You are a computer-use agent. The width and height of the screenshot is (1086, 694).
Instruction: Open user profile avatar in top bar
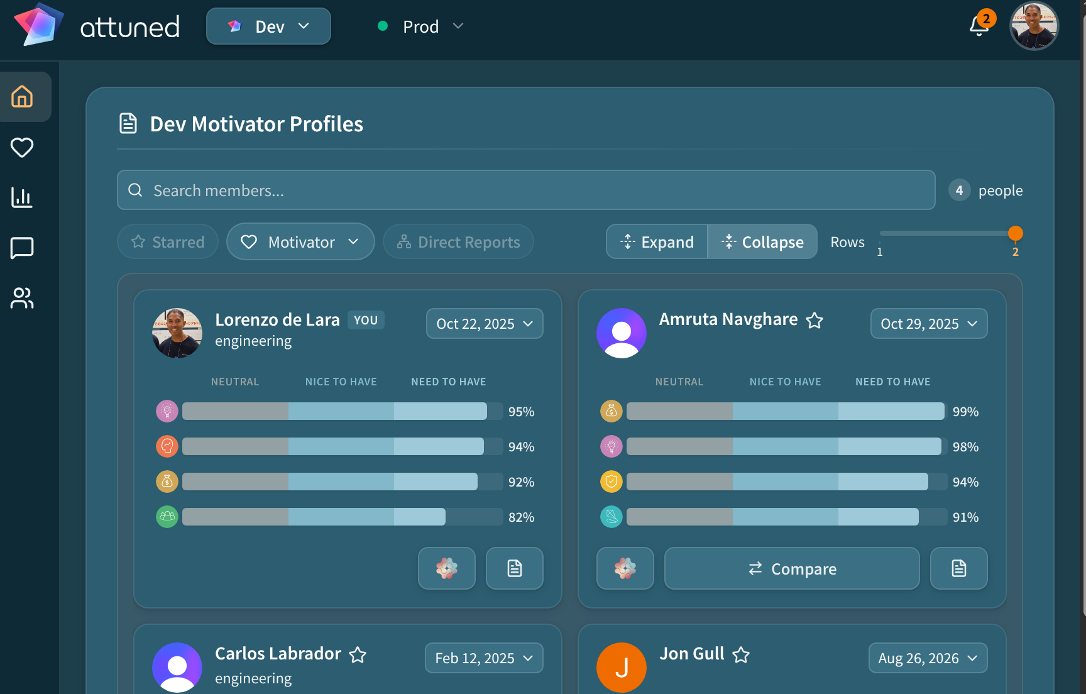[x=1034, y=26]
